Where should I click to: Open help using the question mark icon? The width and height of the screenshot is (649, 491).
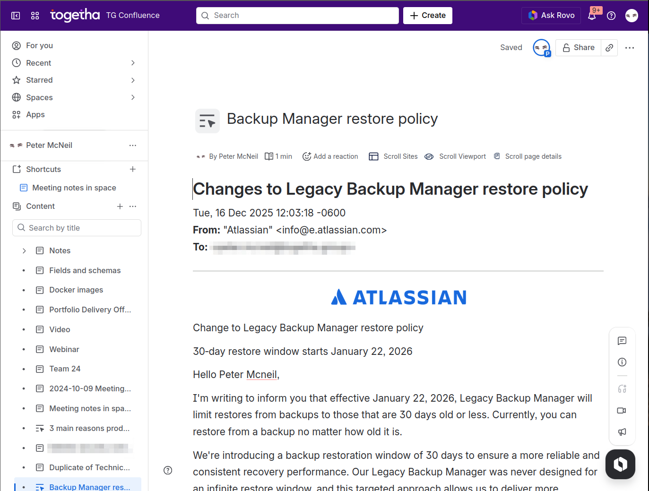pyautogui.click(x=611, y=16)
